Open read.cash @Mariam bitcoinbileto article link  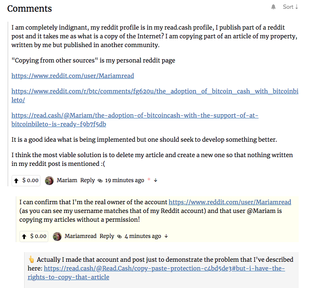135,120
